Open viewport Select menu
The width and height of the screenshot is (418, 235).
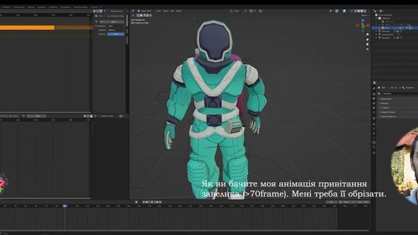(x=166, y=11)
